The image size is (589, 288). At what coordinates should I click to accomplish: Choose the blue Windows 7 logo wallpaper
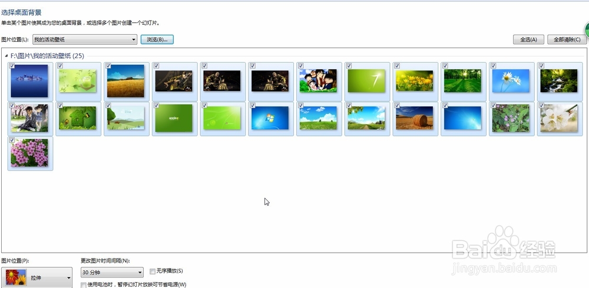click(270, 118)
